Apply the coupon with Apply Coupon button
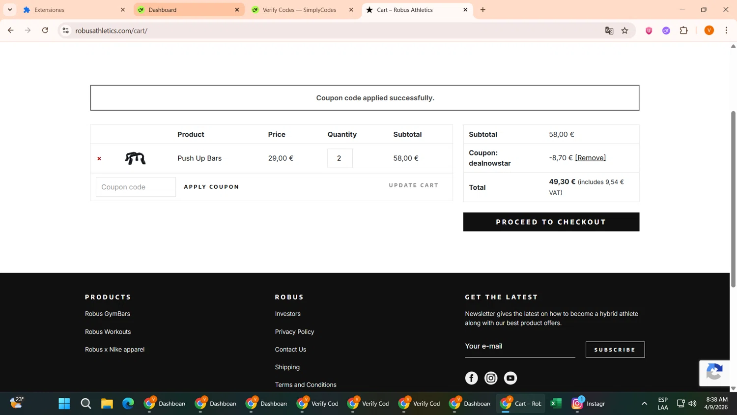Screen dimensions: 737x415 [211, 187]
